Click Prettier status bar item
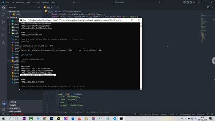 pos(201,114)
